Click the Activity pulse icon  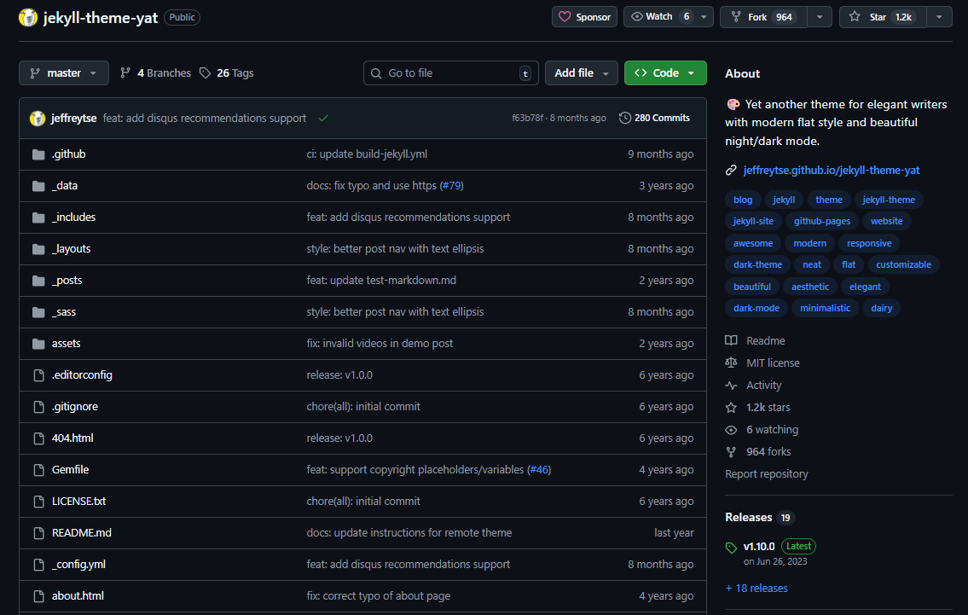[x=731, y=385]
